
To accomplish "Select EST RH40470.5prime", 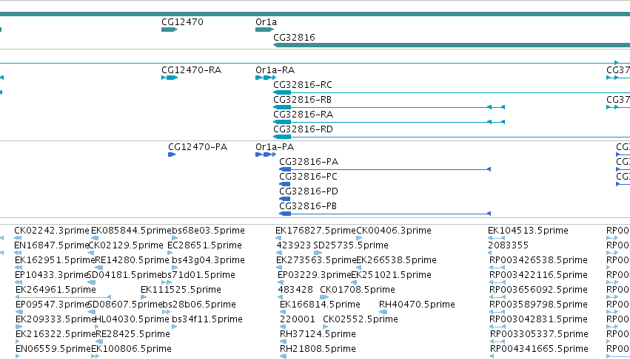I will (417, 305).
